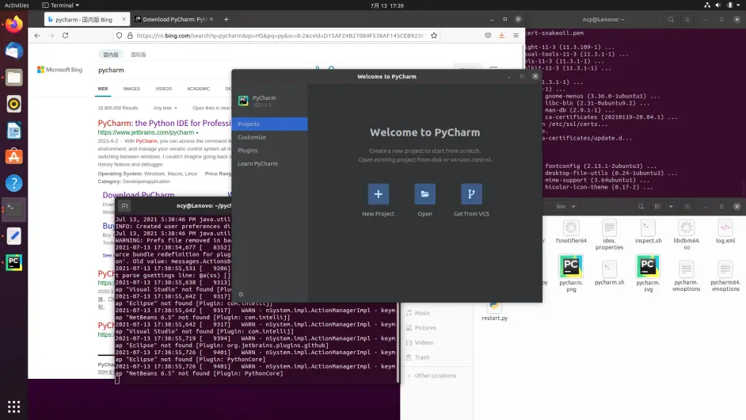Open PyCharm: the Python IDE result link
The height and width of the screenshot is (420, 746).
[165, 123]
